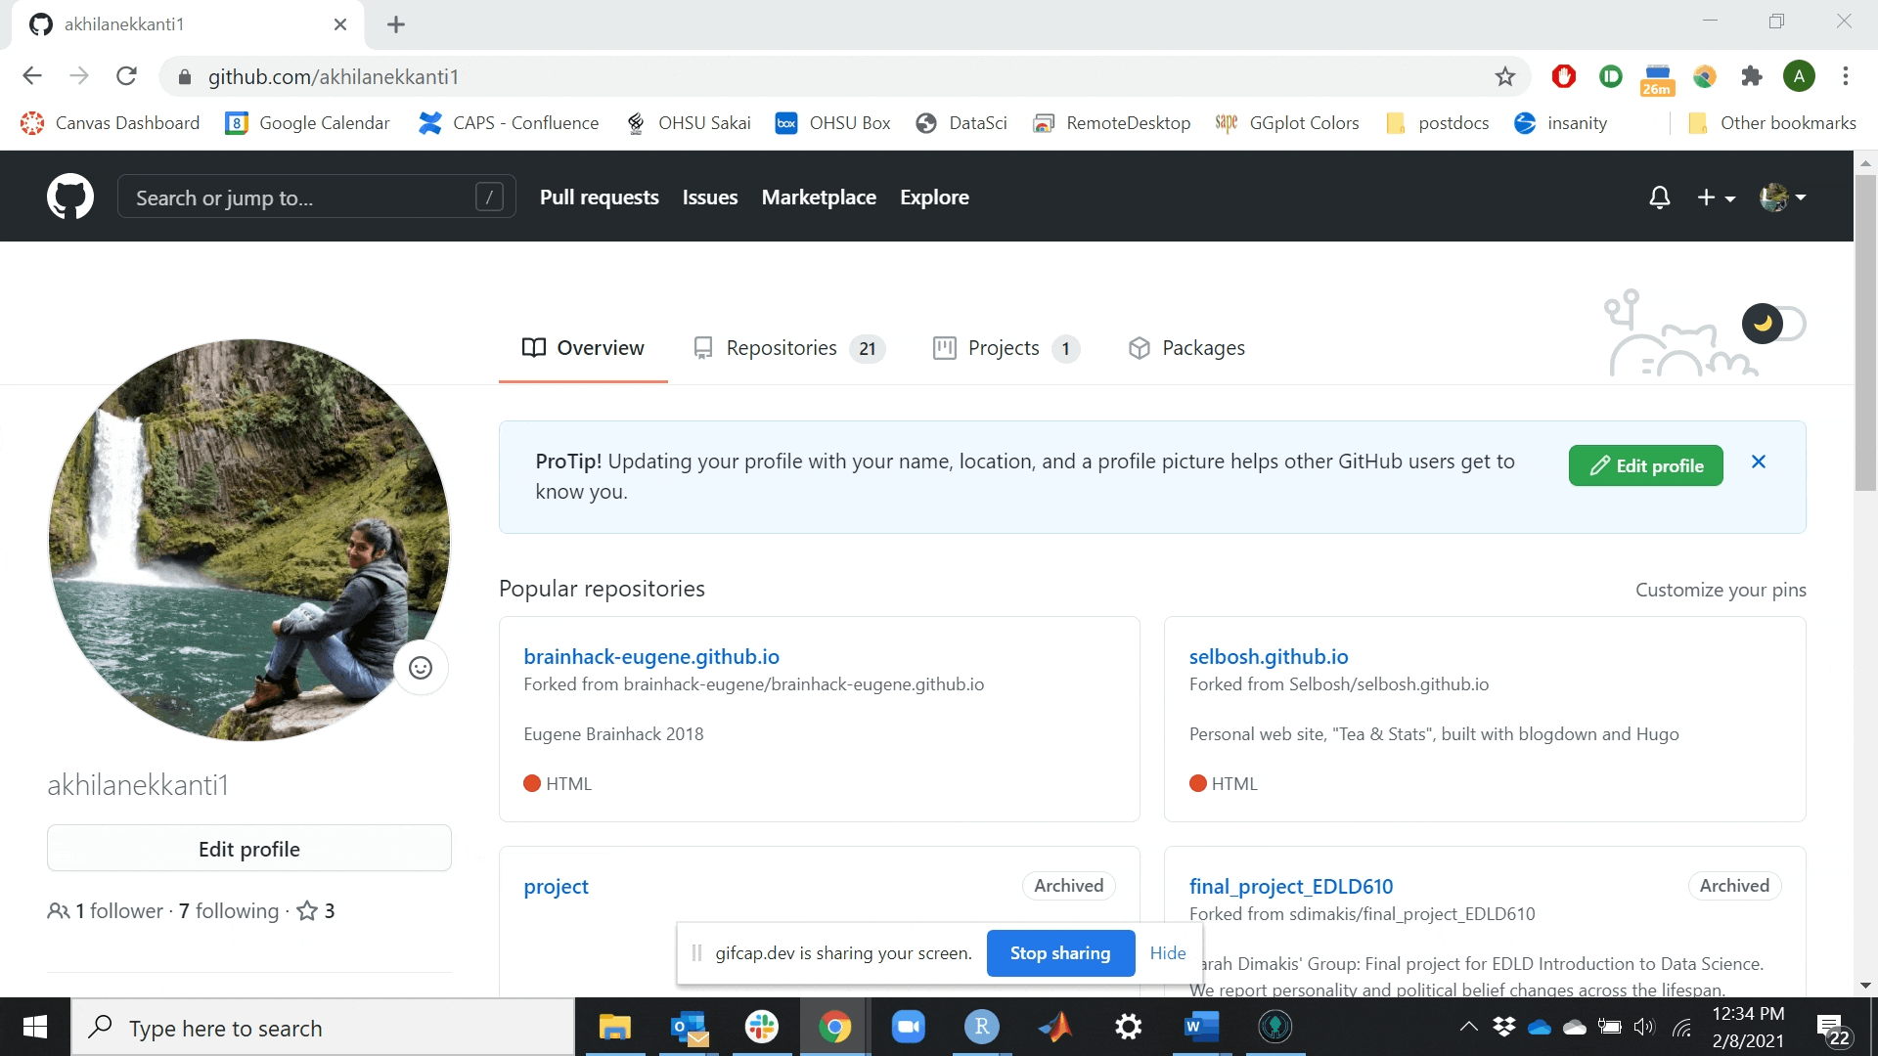
Task: Open the Chrome extensions puzzle icon
Action: (1752, 76)
